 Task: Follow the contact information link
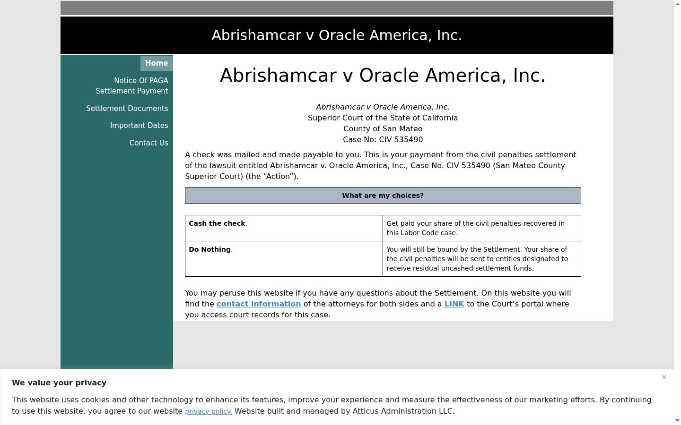[259, 304]
